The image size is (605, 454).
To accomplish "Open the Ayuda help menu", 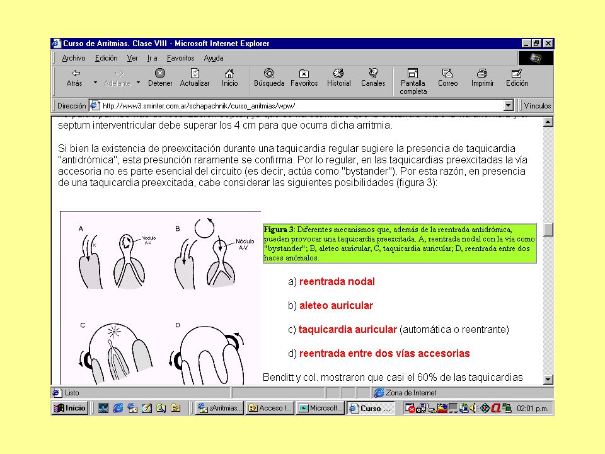I will pyautogui.click(x=214, y=58).
